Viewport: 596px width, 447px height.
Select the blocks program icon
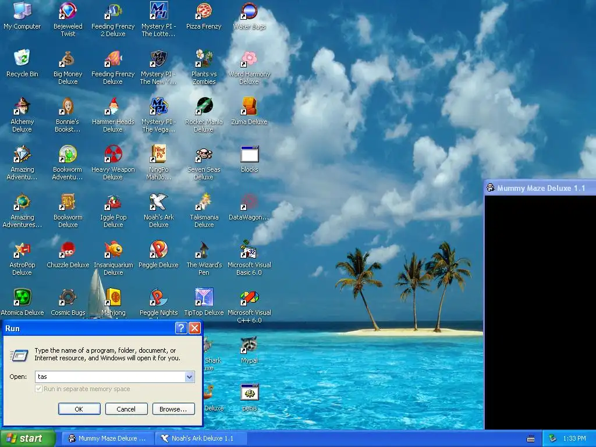click(249, 159)
